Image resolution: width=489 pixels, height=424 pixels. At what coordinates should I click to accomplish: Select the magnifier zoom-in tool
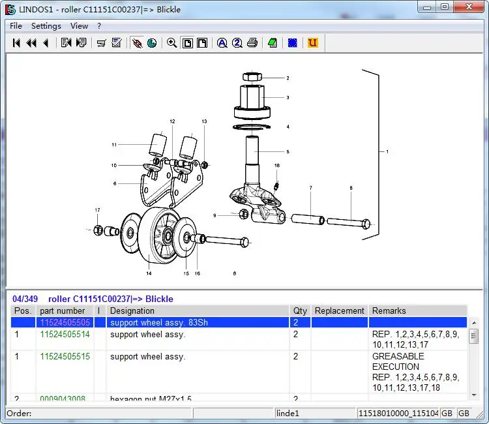tap(172, 43)
